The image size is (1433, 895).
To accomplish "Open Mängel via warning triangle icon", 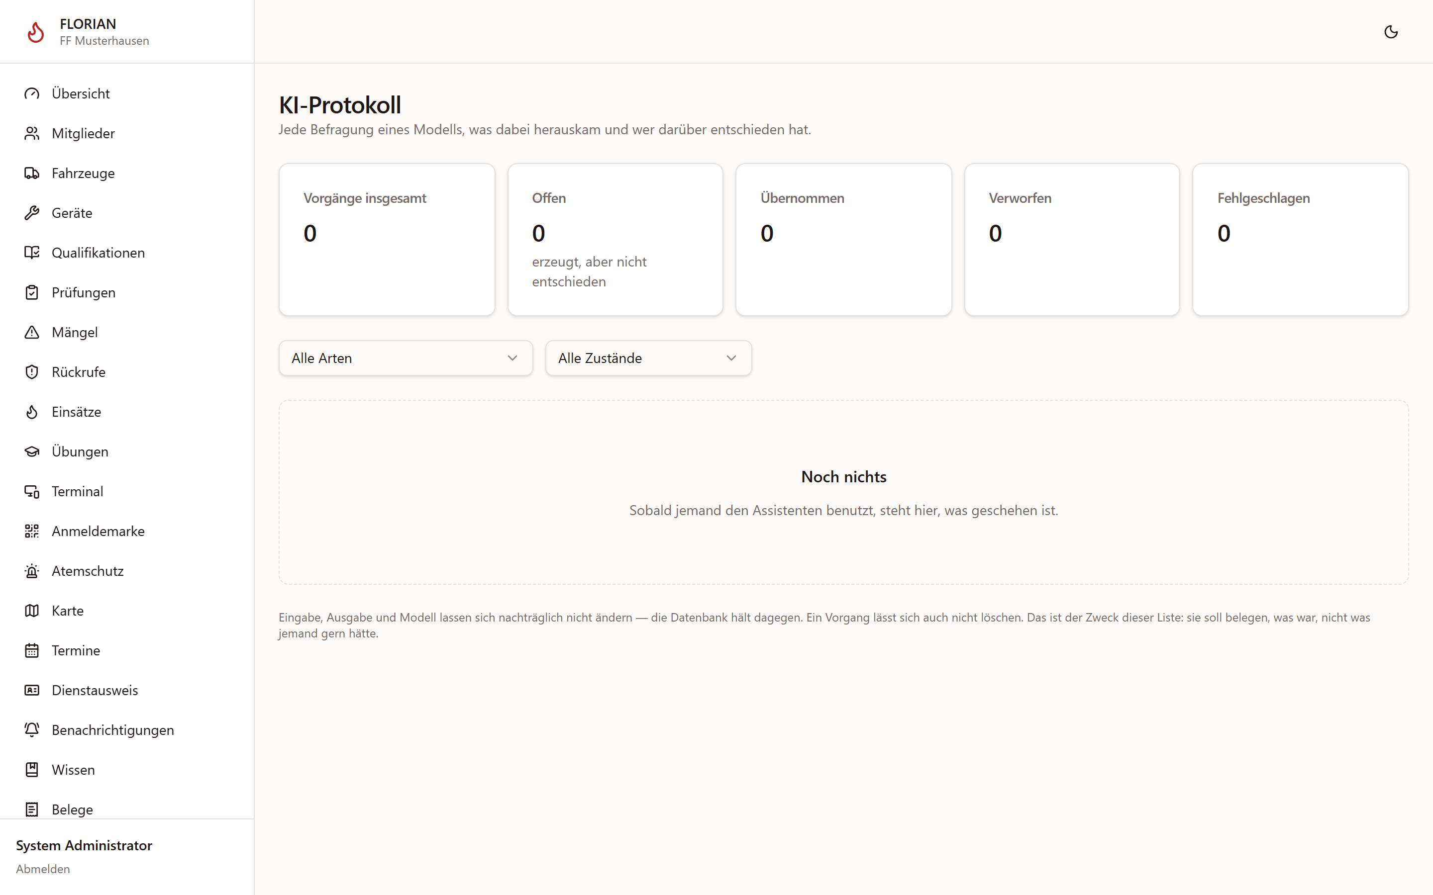I will (x=32, y=332).
